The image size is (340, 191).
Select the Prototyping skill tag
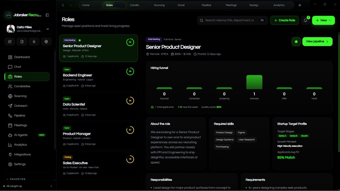pos(222,147)
